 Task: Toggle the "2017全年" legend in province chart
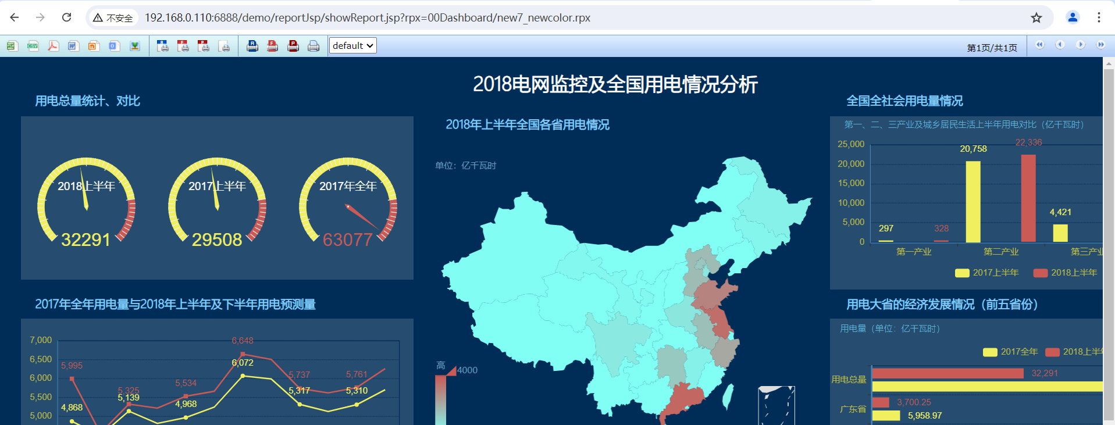pyautogui.click(x=1010, y=352)
